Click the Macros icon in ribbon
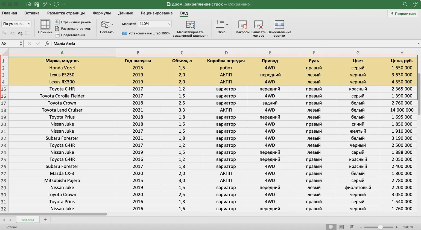Image resolution: width=421 pixels, height=230 pixels. pos(242,25)
